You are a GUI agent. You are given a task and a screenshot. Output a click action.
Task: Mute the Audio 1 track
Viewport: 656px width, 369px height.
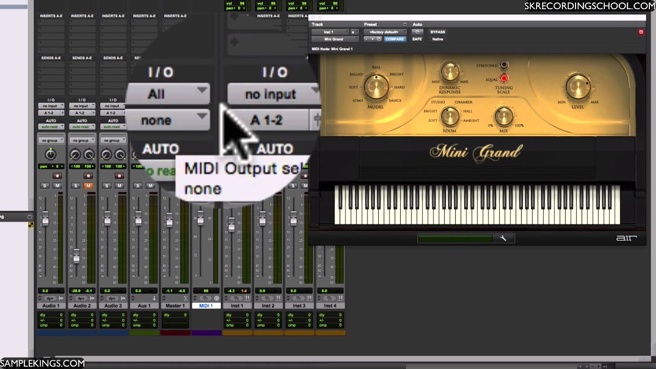[x=57, y=186]
